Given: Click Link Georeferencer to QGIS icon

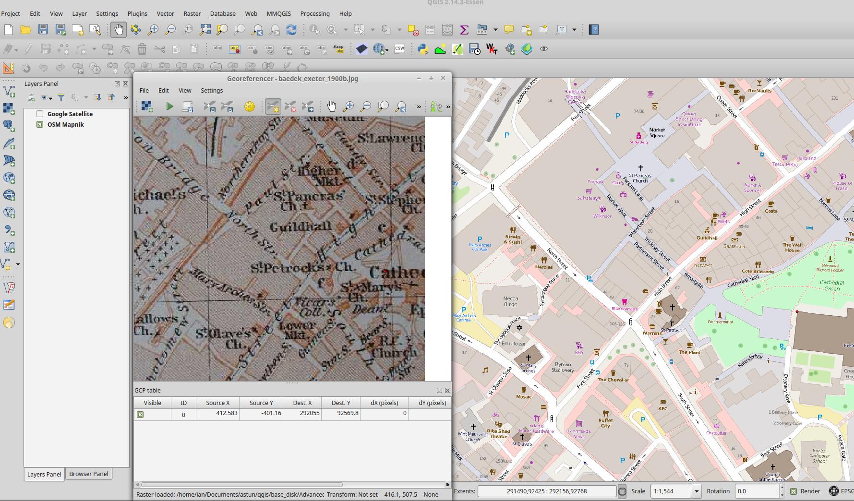Looking at the screenshot, I should (436, 107).
